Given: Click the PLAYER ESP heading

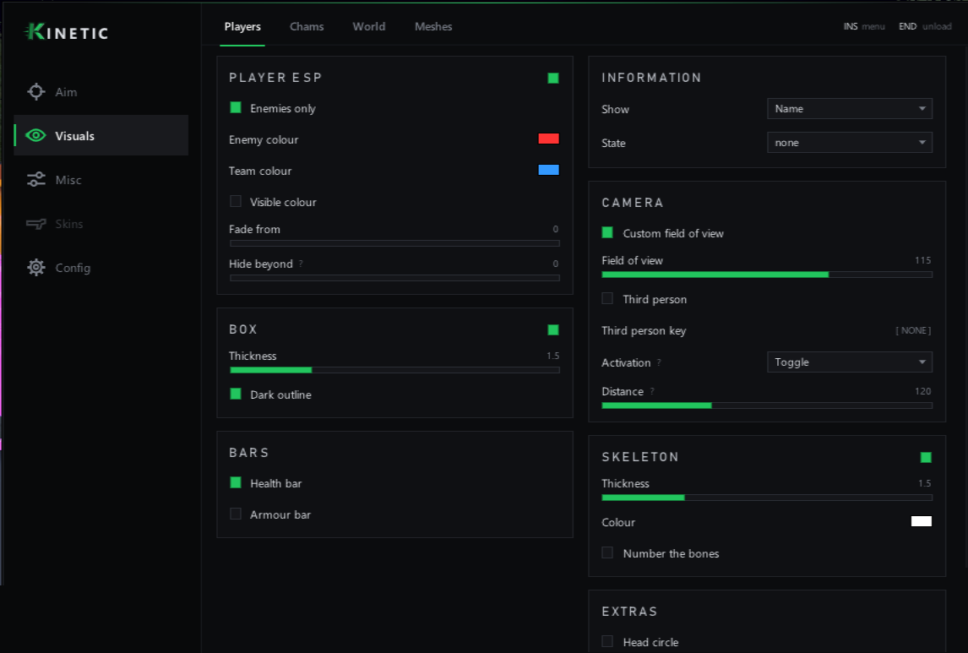Looking at the screenshot, I should [275, 78].
